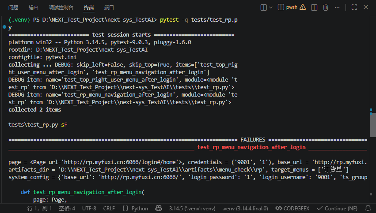
Task: Click the FAILURES section heading
Action: coord(253,139)
